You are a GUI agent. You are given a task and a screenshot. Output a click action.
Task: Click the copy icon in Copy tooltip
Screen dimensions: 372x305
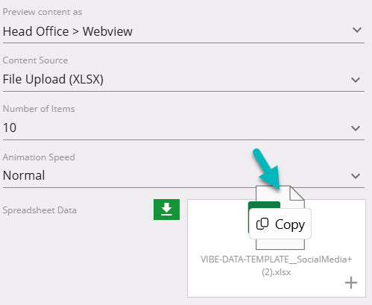coord(262,224)
